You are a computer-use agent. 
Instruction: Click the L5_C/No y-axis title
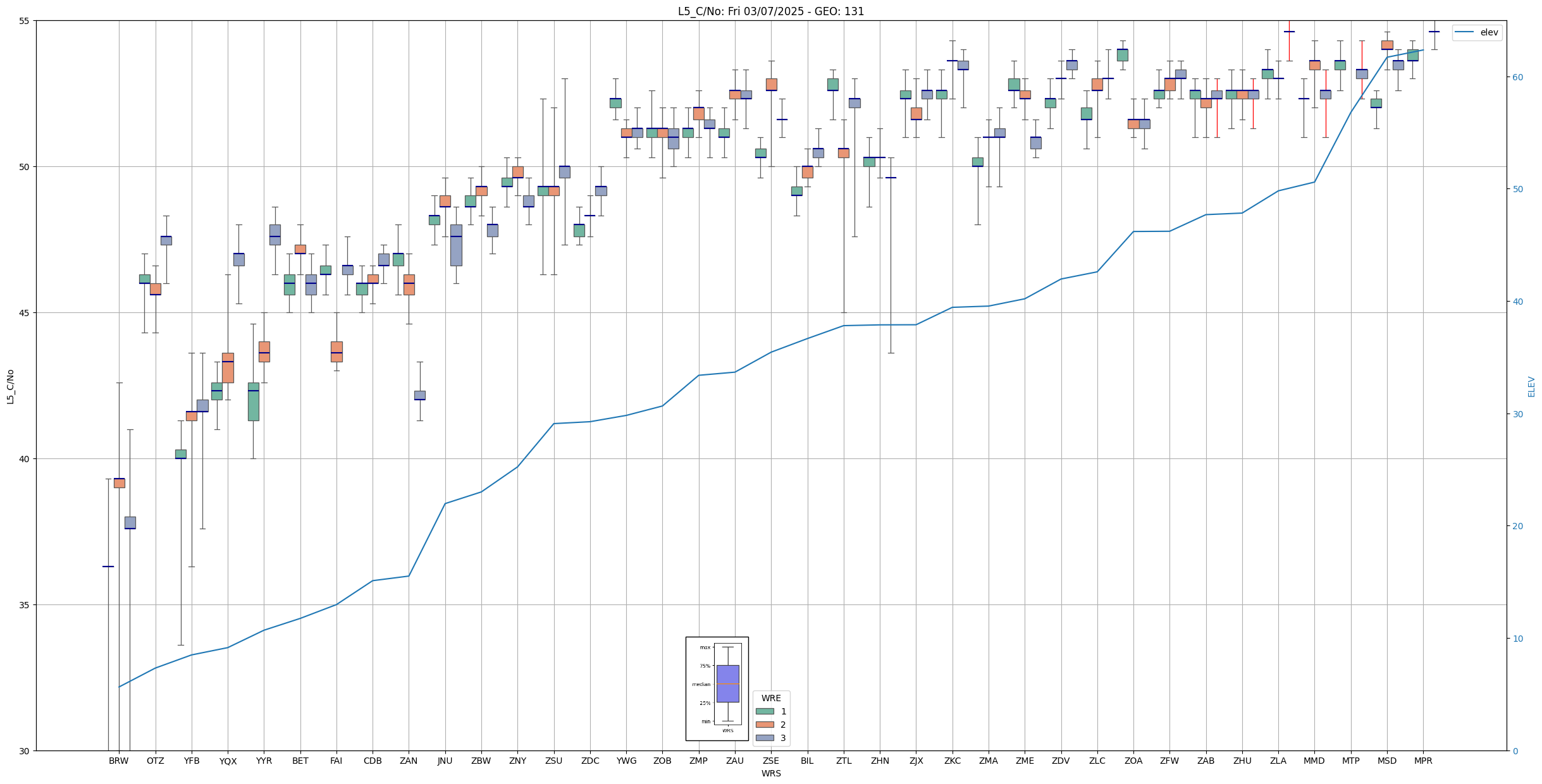pyautogui.click(x=10, y=386)
